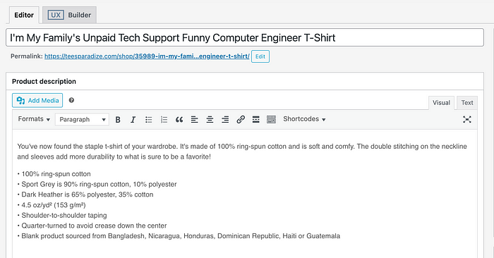Click the '4.5 oz/yd² (153 g/m²)' line
The height and width of the screenshot is (258, 494).
point(52,205)
